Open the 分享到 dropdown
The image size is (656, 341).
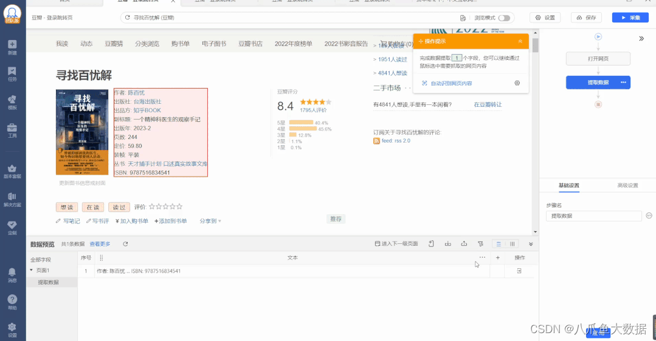point(210,221)
